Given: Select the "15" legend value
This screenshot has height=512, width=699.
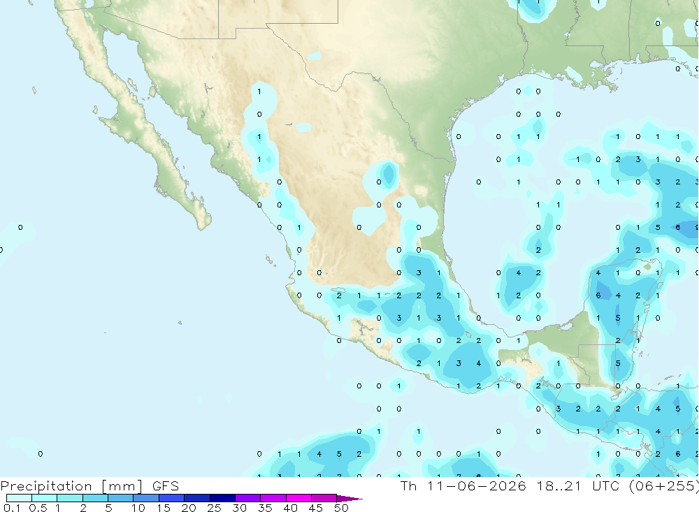Looking at the screenshot, I should tap(164, 508).
